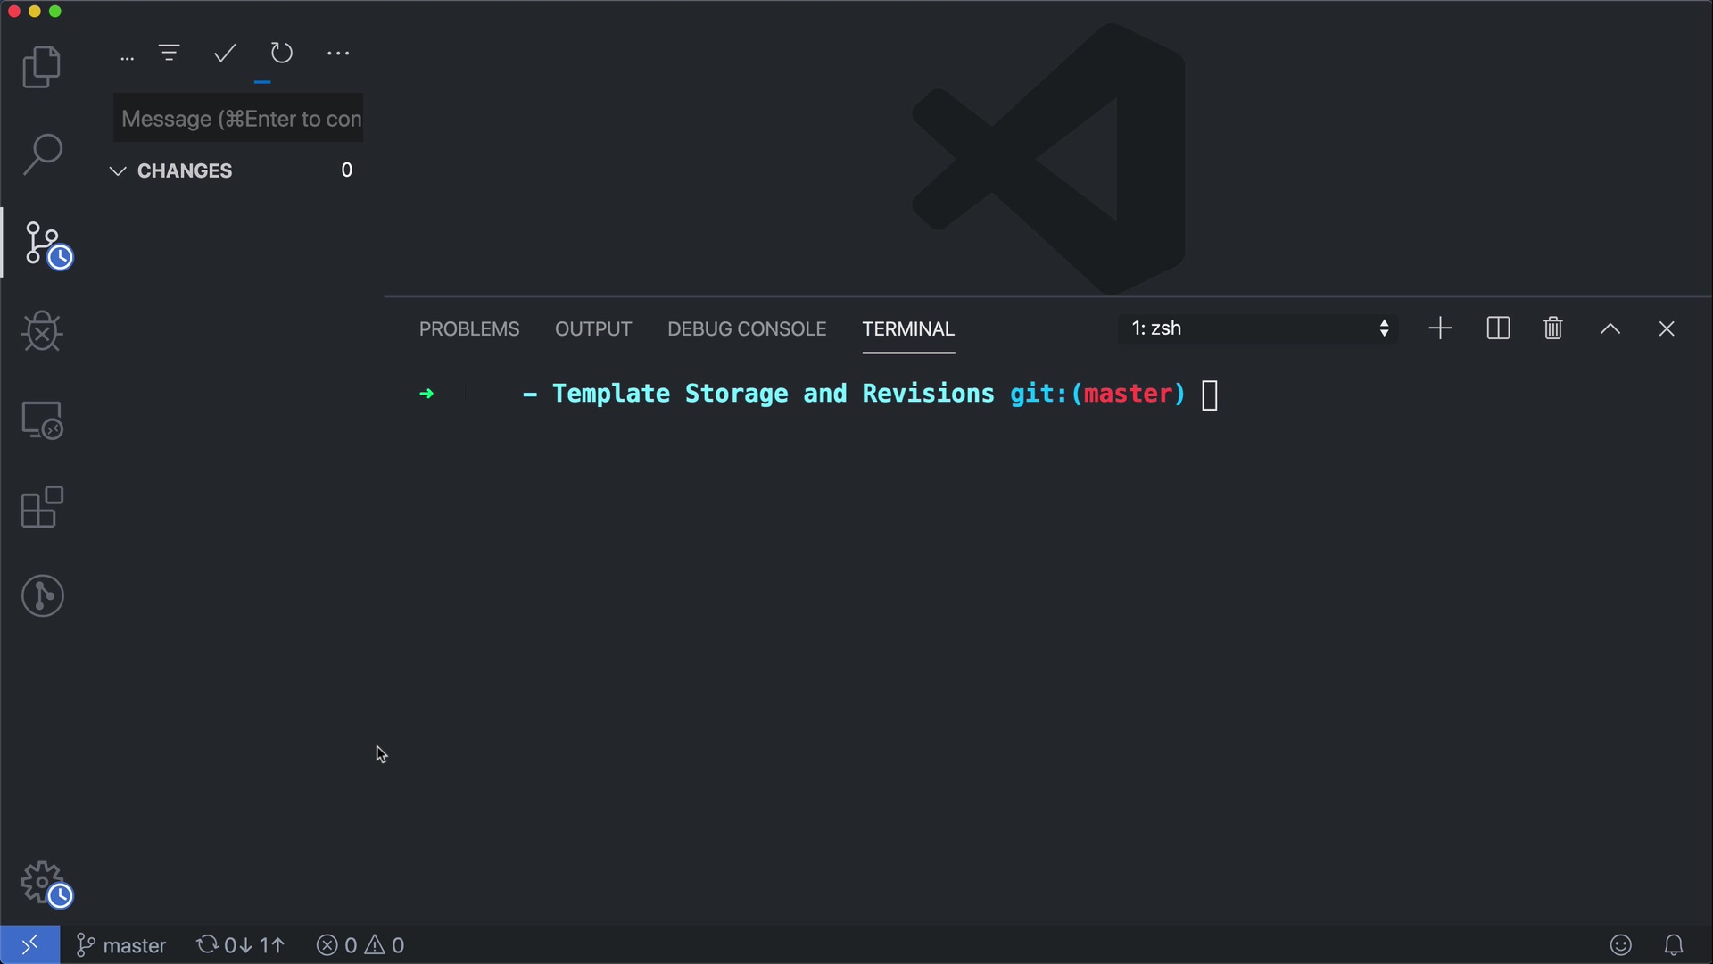Switch to the PROBLEMS tab
Viewport: 1713px width, 964px height.
point(469,329)
